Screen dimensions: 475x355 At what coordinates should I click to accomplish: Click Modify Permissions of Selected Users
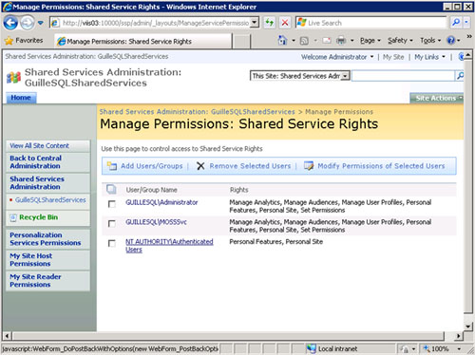pos(381,166)
